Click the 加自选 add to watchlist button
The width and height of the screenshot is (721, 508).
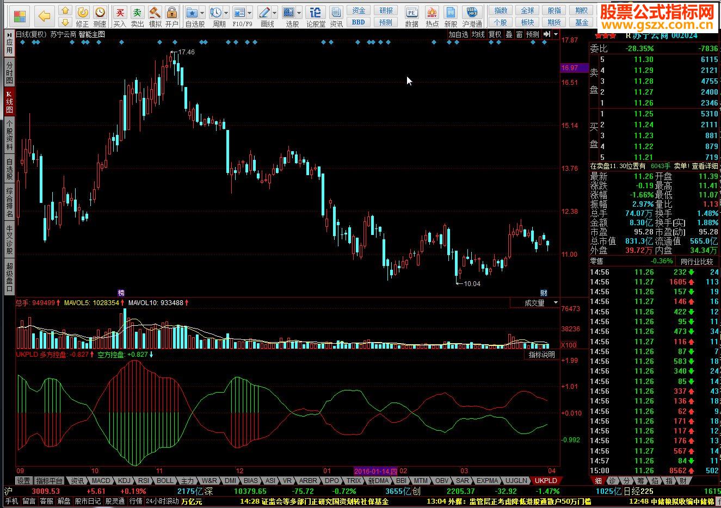[458, 34]
